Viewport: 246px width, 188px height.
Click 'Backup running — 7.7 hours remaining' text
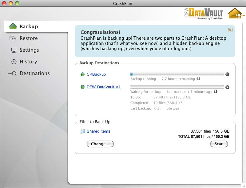tap(163, 79)
